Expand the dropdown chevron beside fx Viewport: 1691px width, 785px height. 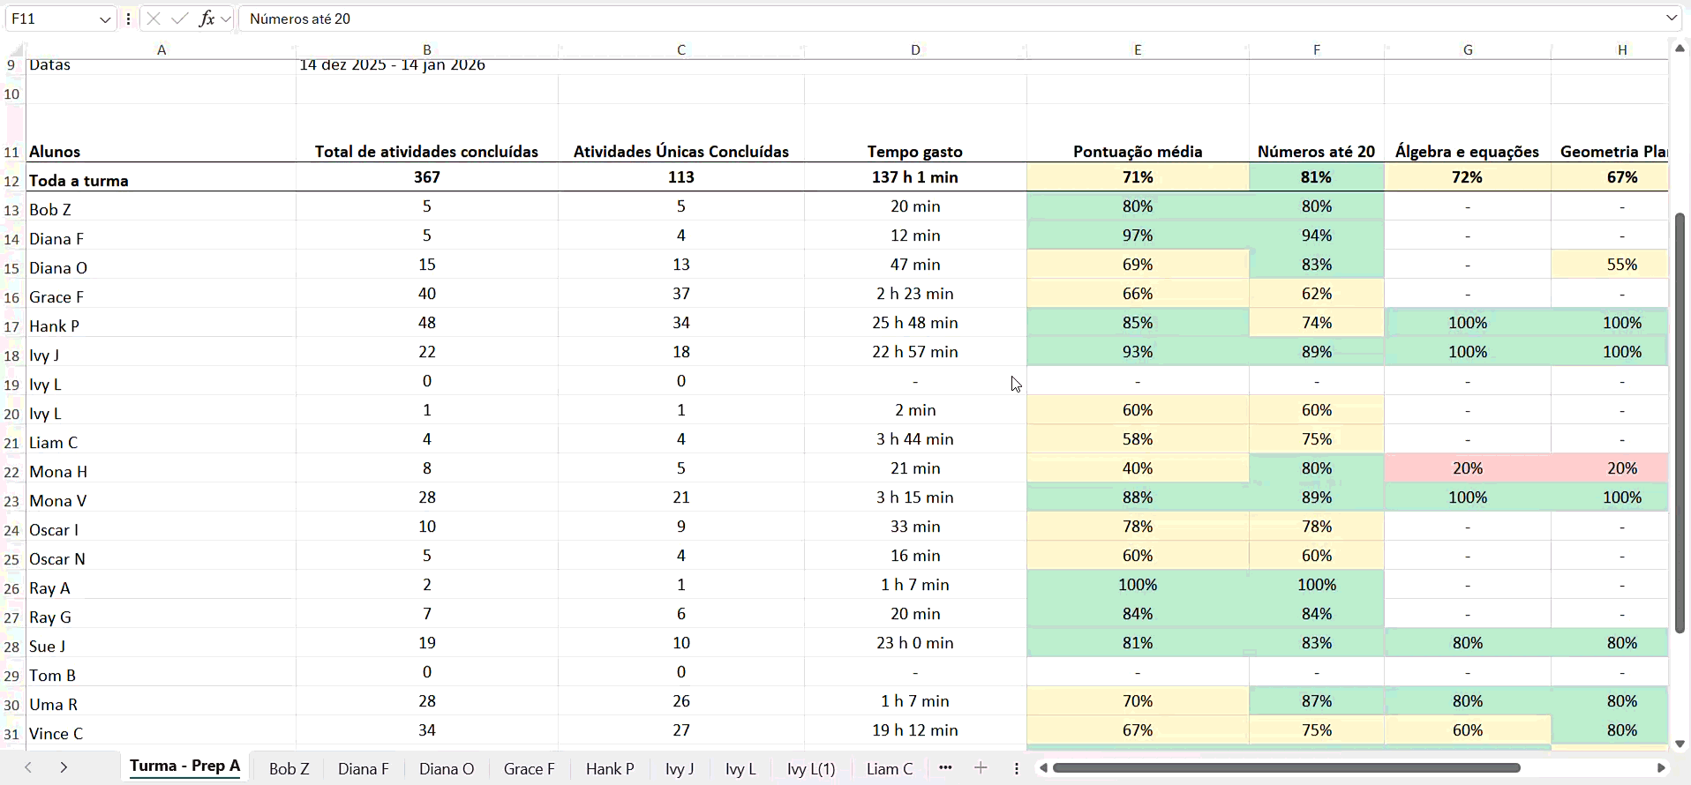(x=226, y=19)
